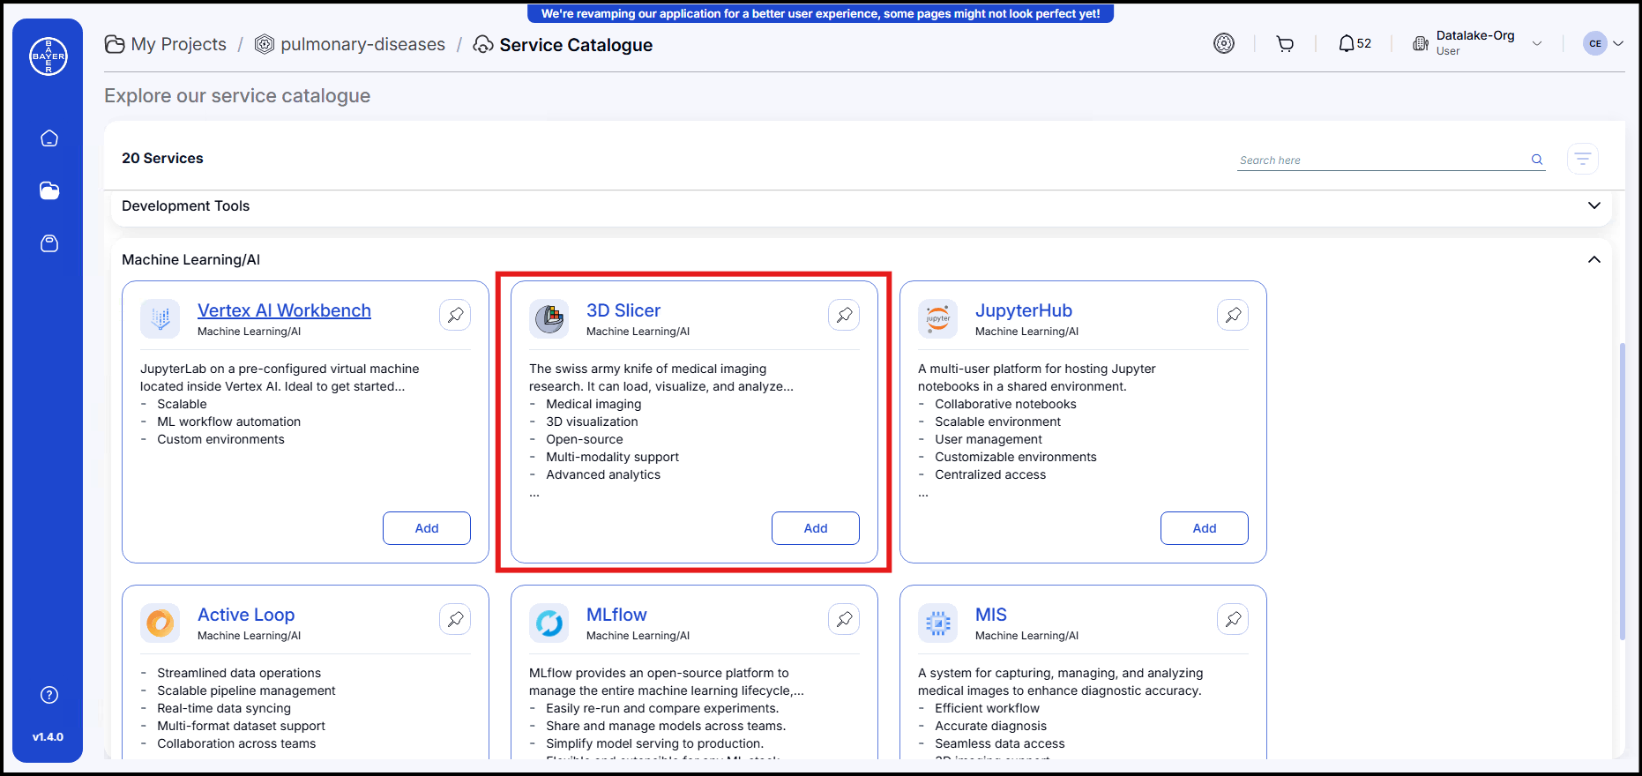Open the 3D Slicer title
The height and width of the screenshot is (776, 1642).
pos(623,310)
